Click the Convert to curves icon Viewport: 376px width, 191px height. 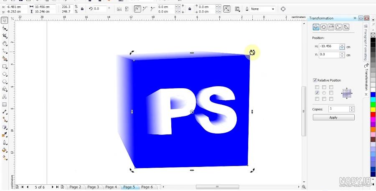(283, 9)
